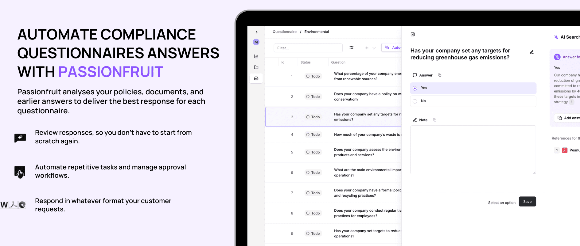Screen dimensions: 580x246
Task: Click the PDF format icon beside Respond text
Action: coord(13,205)
